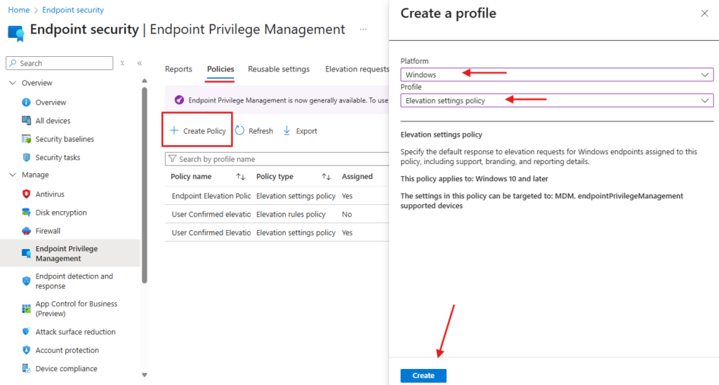The image size is (719, 385).
Task: Click the 'No' assigned cell
Action: (x=347, y=215)
